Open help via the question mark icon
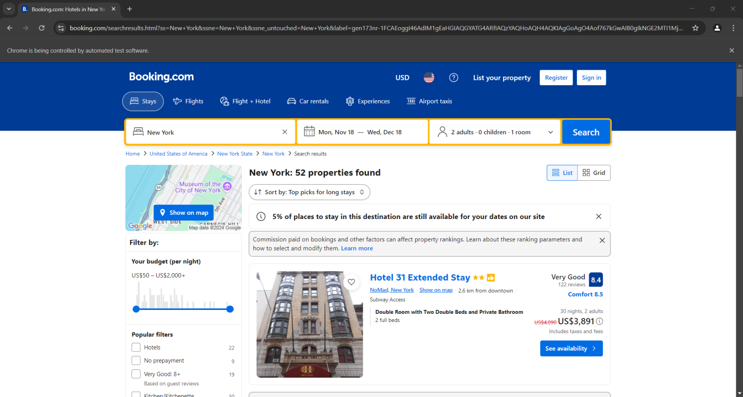 [x=454, y=77]
